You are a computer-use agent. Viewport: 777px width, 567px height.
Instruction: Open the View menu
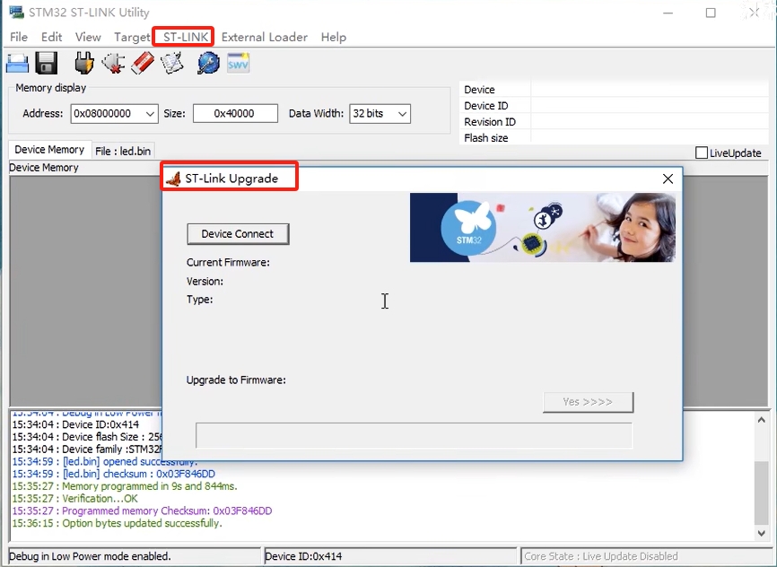[88, 37]
